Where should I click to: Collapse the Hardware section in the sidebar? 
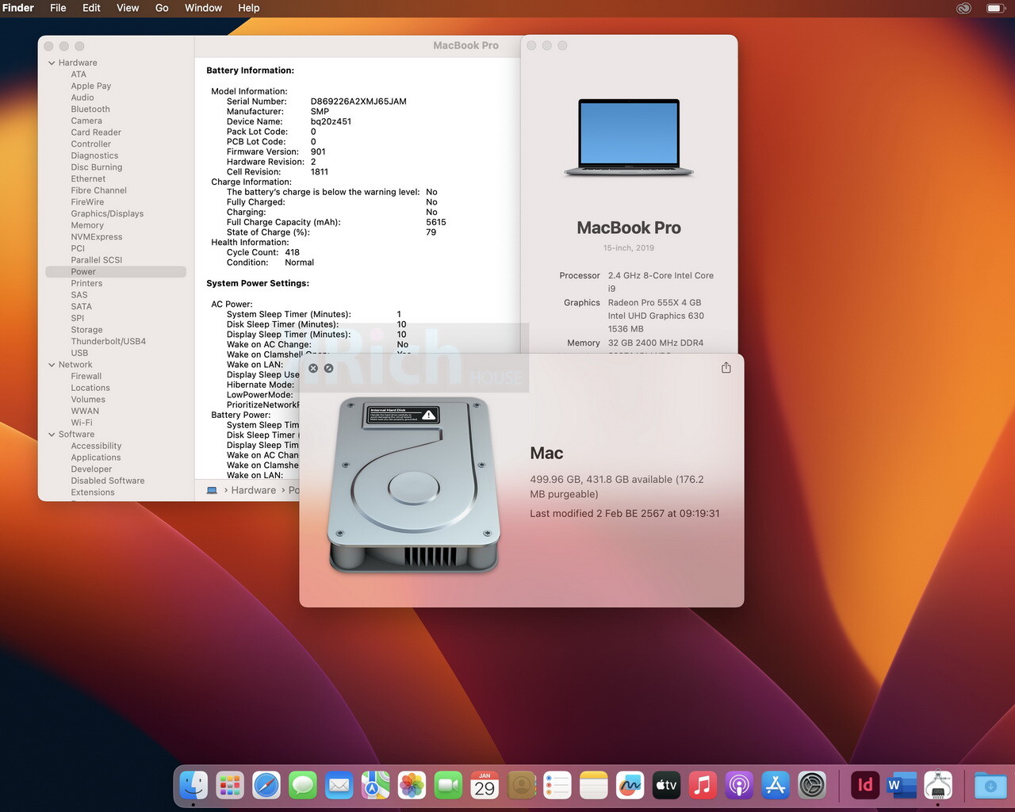52,63
